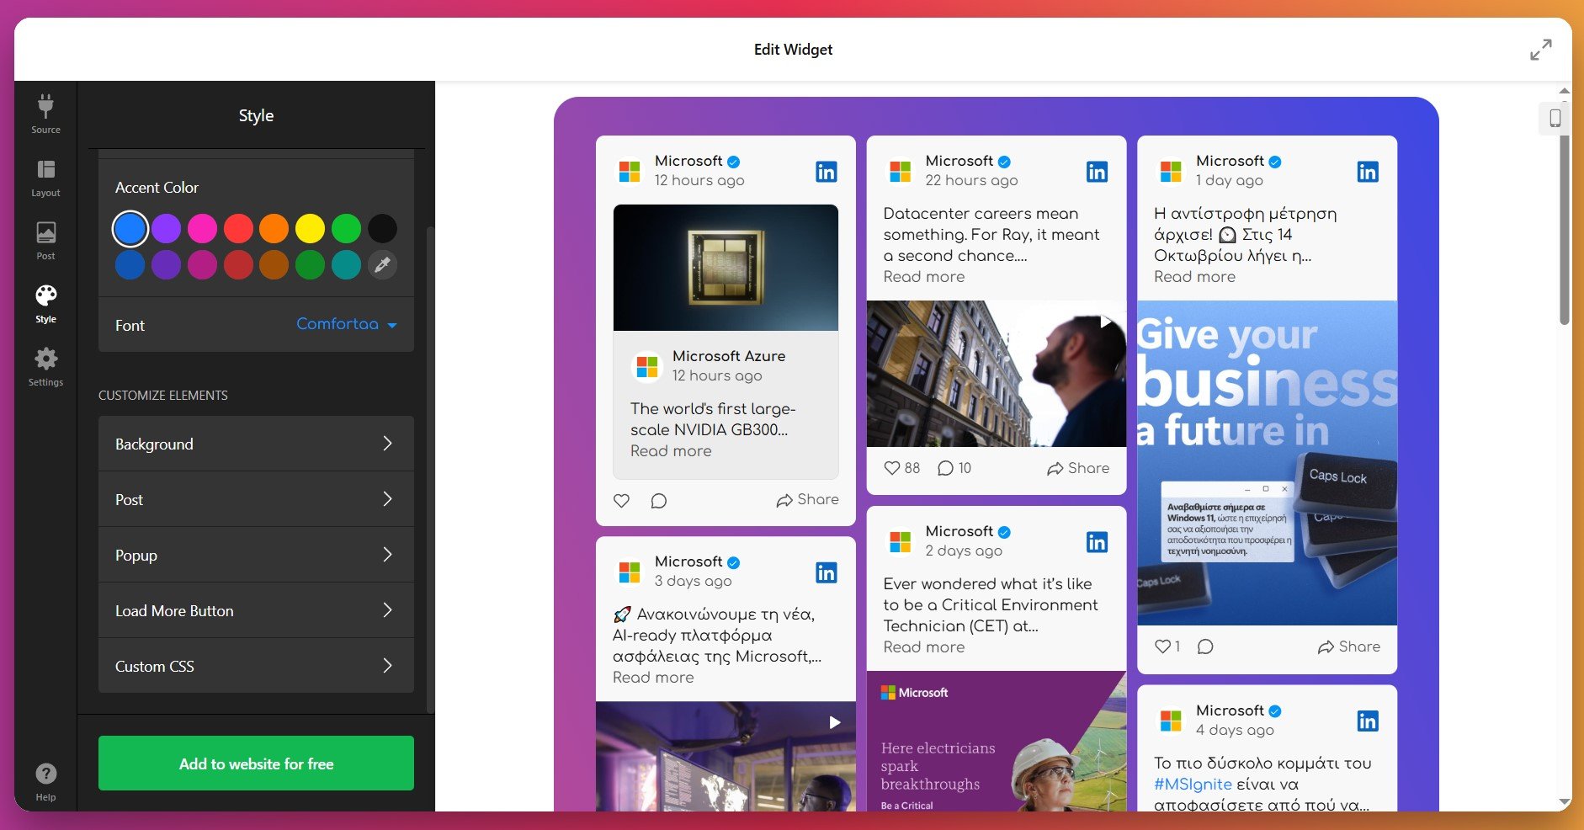The width and height of the screenshot is (1584, 830).
Task: Expand the Load More Button section
Action: click(x=256, y=610)
